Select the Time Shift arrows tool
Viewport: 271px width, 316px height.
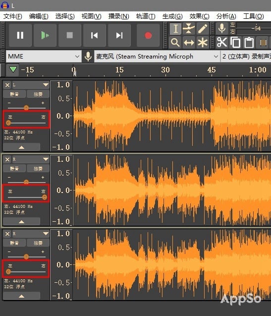pyautogui.click(x=189, y=43)
